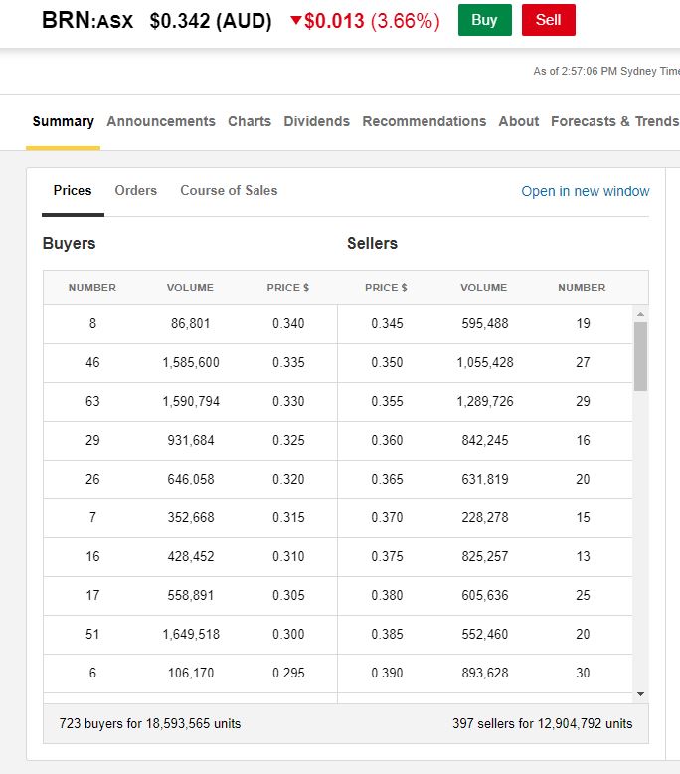Click the green Buy button
This screenshot has height=774, width=680.
(484, 20)
